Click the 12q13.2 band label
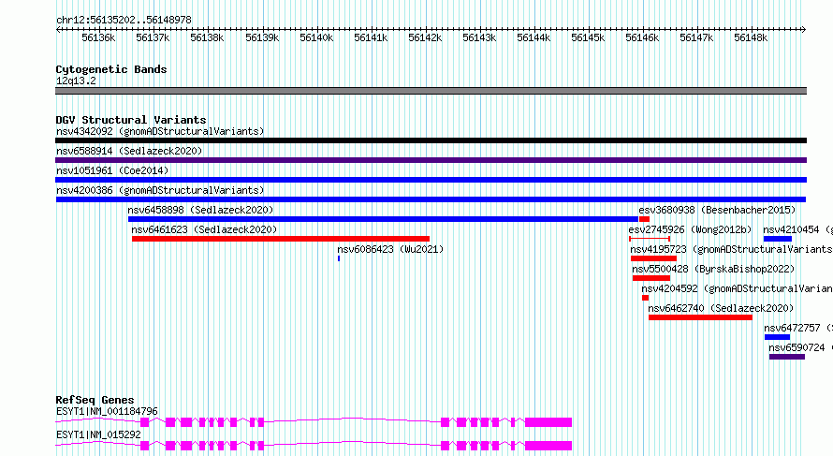Image resolution: width=833 pixels, height=456 pixels. [76, 81]
